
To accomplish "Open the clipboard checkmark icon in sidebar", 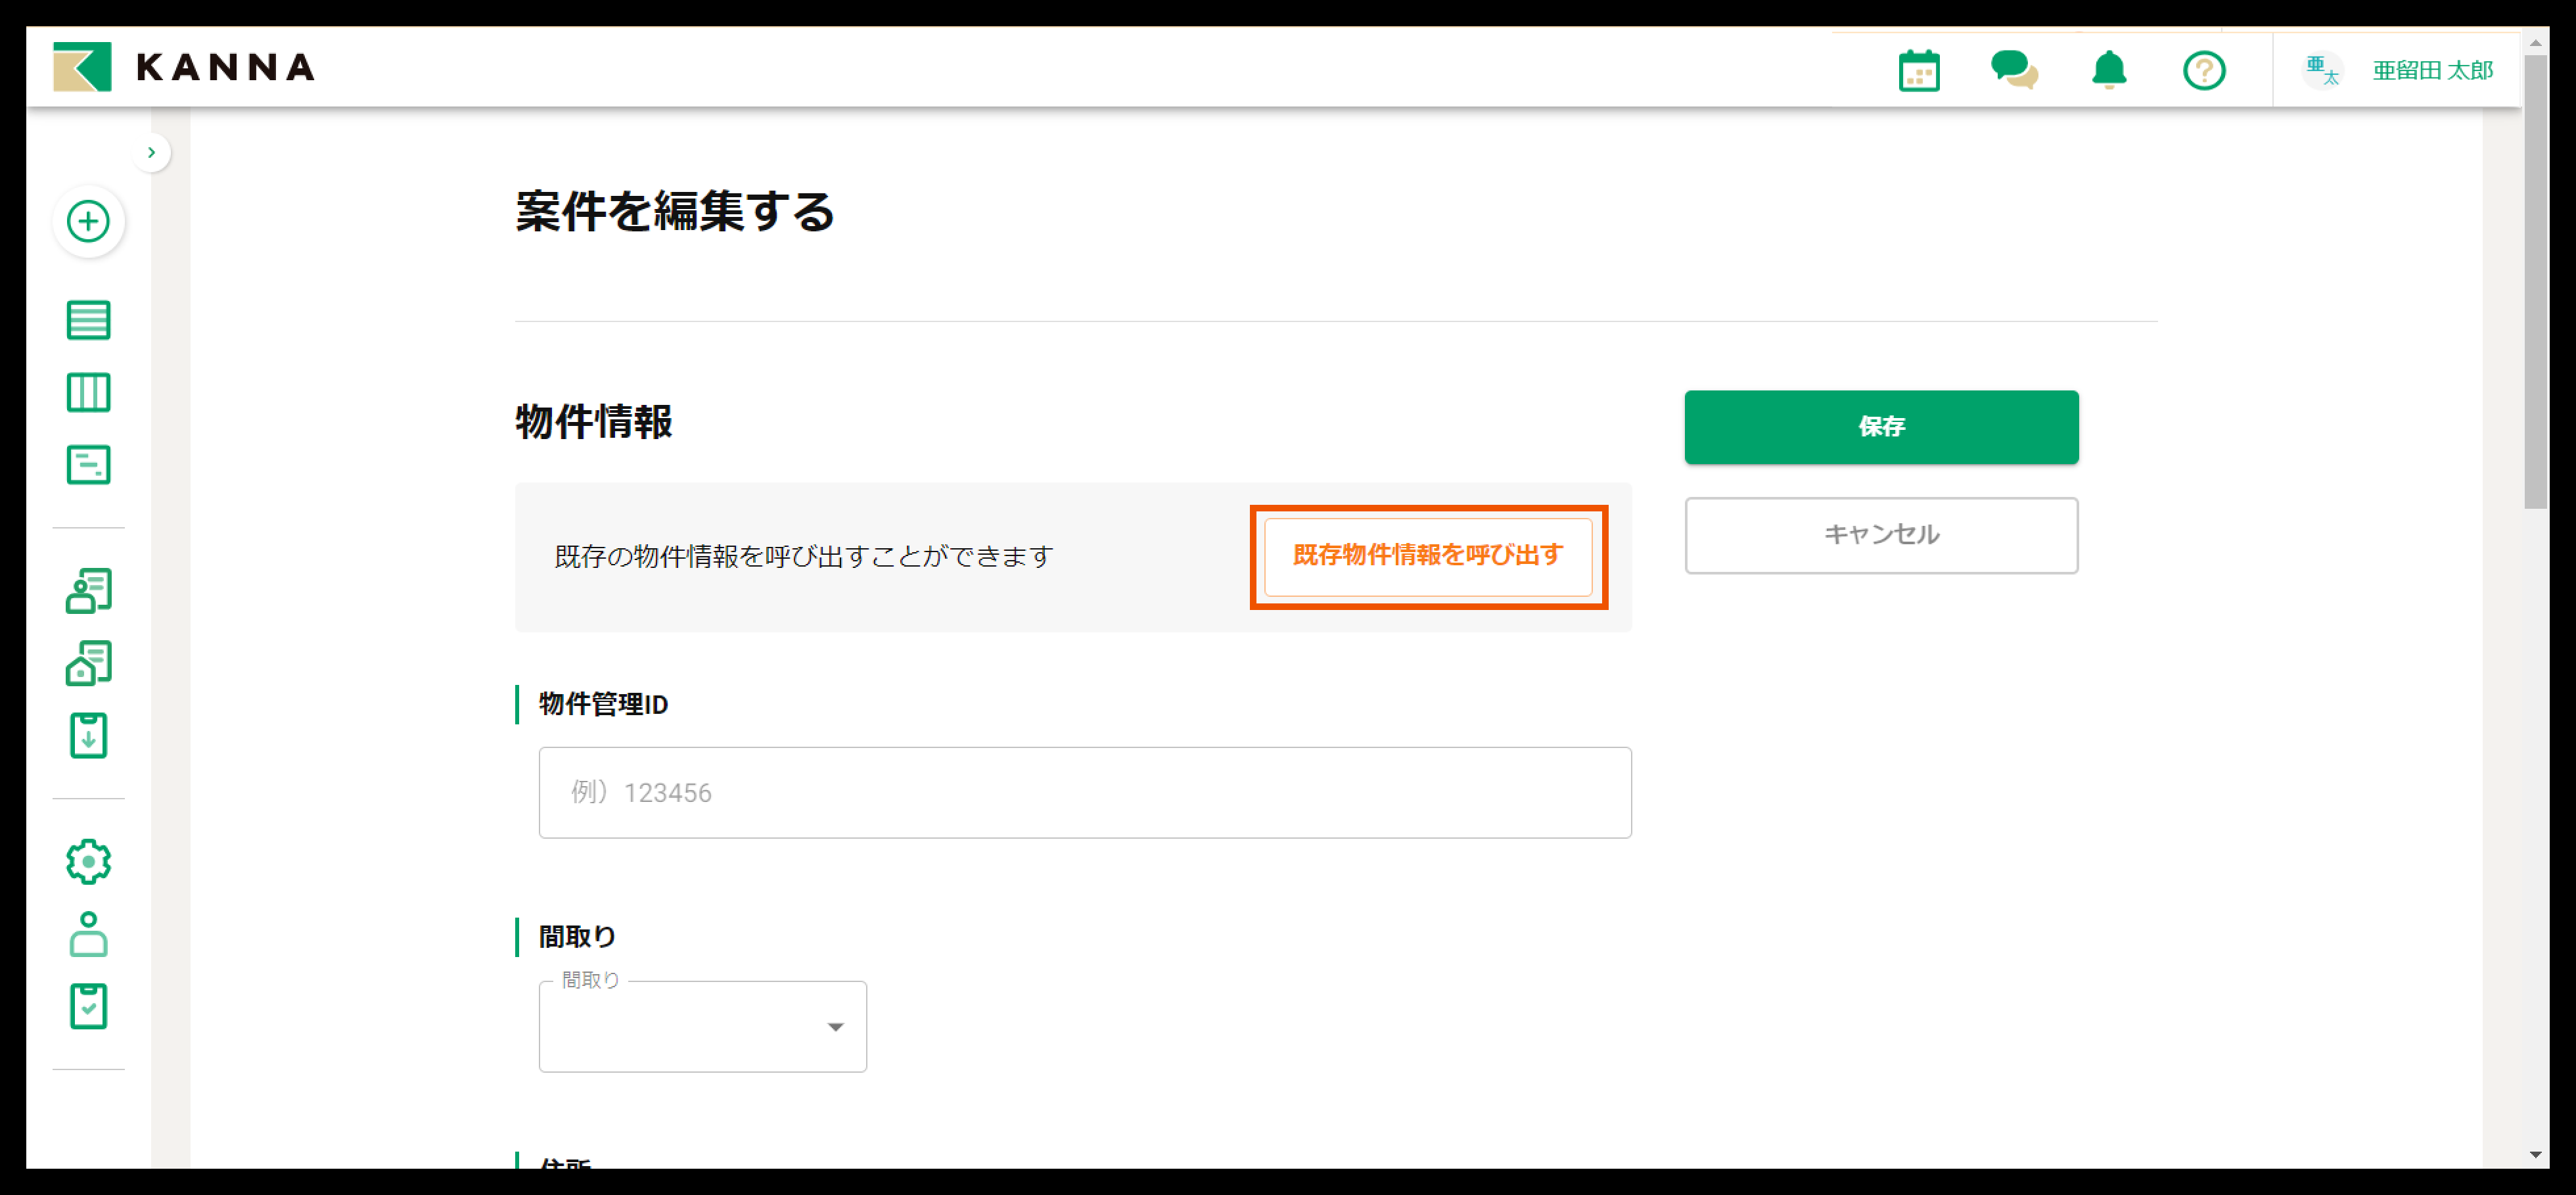I will pyautogui.click(x=88, y=1006).
